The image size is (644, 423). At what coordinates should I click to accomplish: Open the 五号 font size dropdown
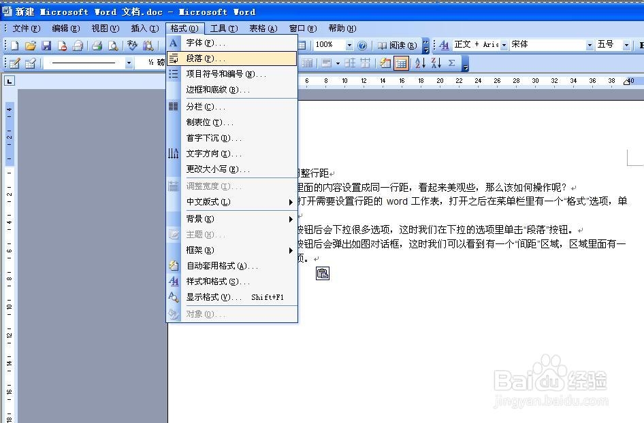[x=625, y=45]
